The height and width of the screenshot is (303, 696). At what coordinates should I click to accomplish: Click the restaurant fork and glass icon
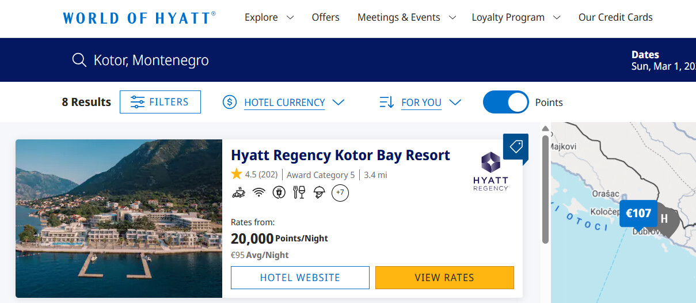299,193
